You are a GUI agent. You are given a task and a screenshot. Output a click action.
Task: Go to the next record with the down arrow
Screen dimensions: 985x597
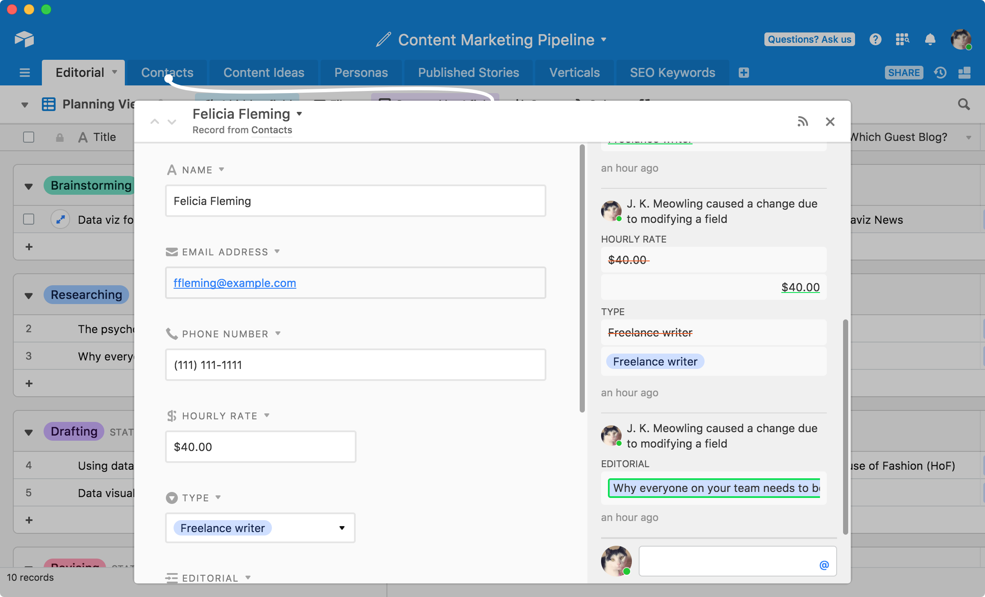(172, 122)
